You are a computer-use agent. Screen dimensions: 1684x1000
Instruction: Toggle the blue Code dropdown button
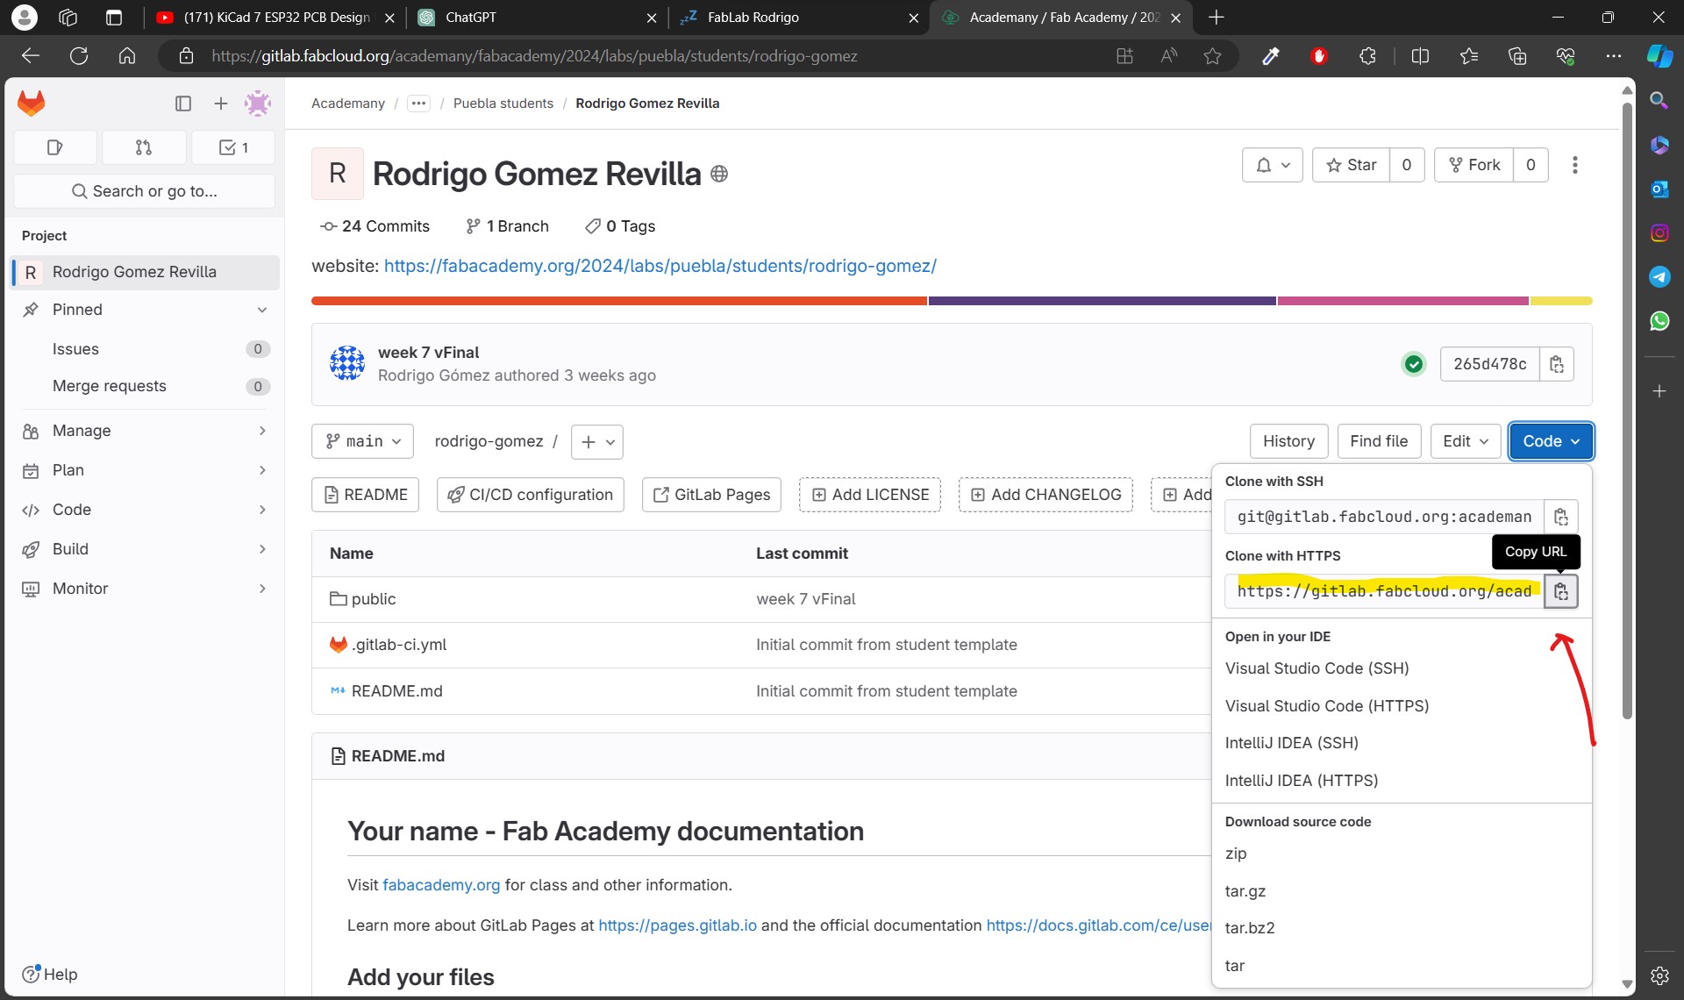coord(1551,441)
